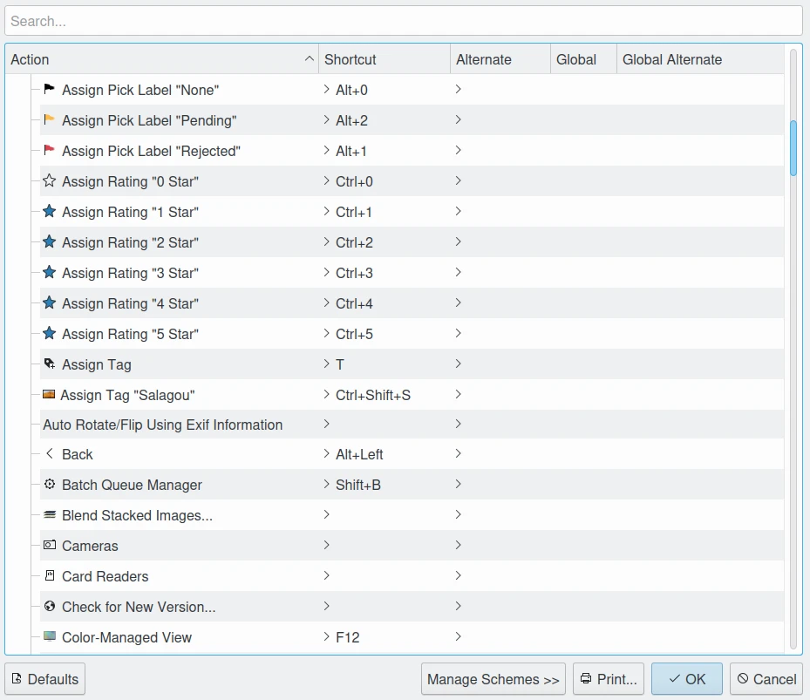This screenshot has height=700, width=810.
Task: Expand the alternate shortcut chevron for Back
Action: (x=459, y=453)
